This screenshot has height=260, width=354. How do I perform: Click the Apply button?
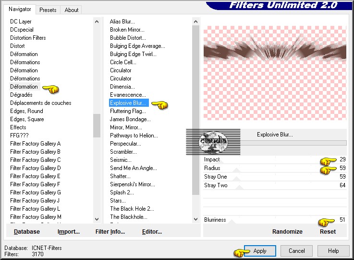tap(260, 251)
